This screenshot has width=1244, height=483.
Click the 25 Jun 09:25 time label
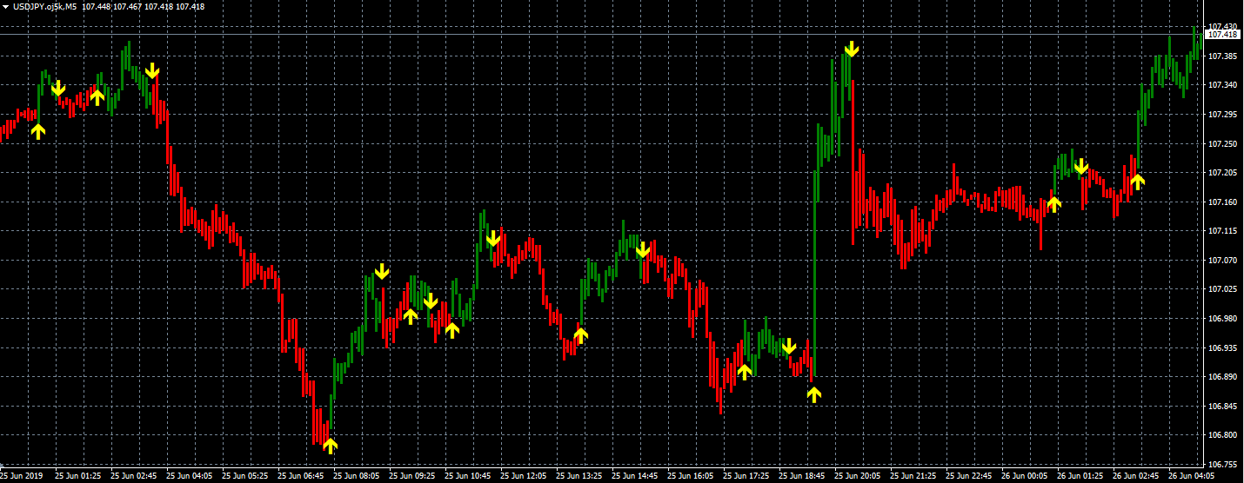point(412,476)
